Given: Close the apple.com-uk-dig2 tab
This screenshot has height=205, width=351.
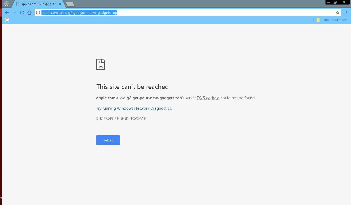Looking at the screenshot, I should pos(60,4).
